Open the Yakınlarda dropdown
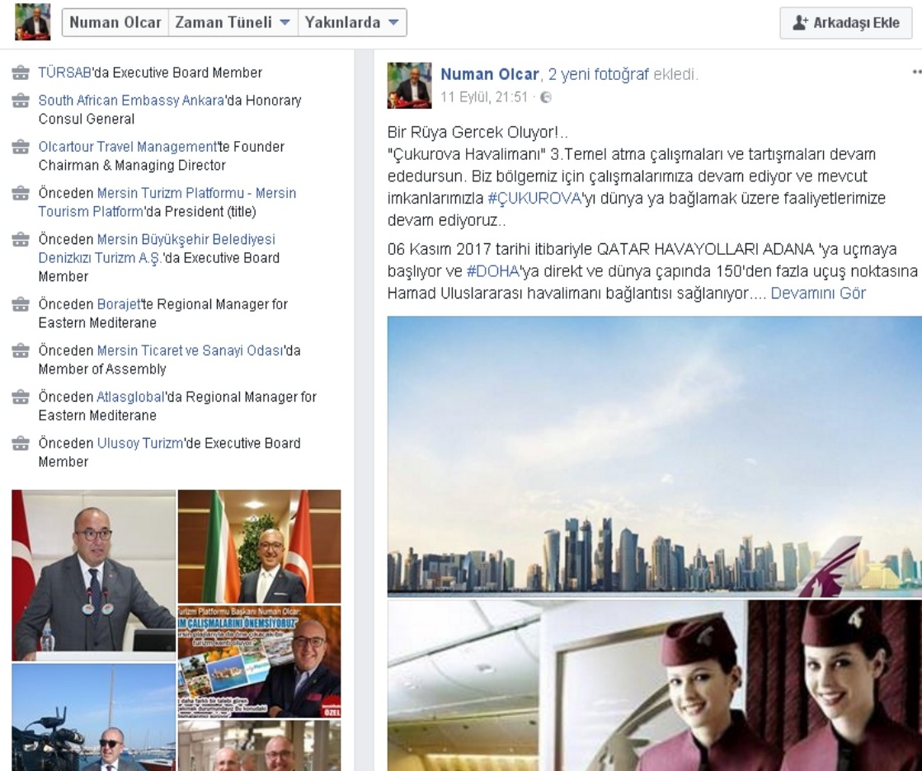922x771 pixels. 351,22
